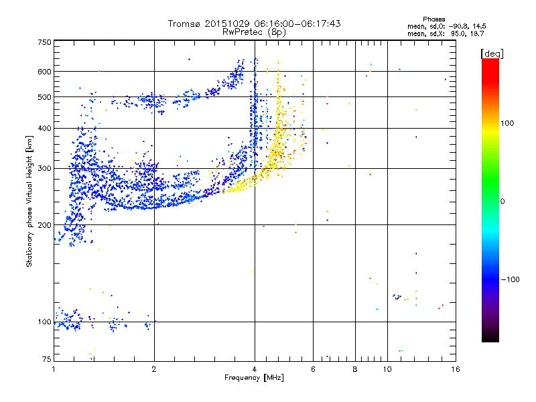Click y-axis tick label '500'
536x402 pixels.
pyautogui.click(x=45, y=97)
